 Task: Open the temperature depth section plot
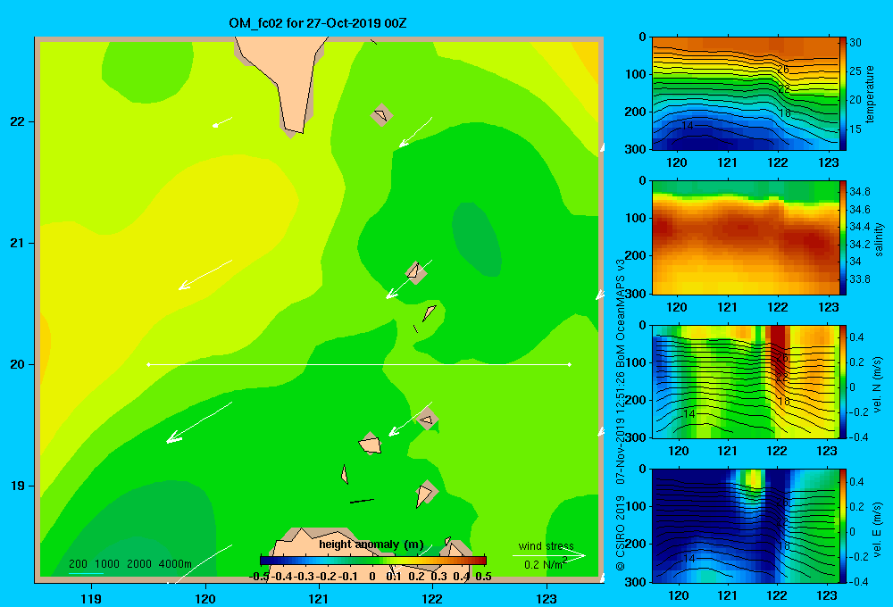coord(745,94)
